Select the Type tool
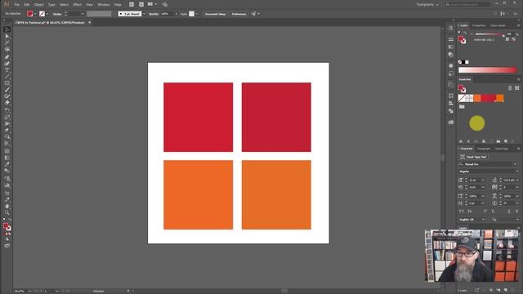Image resolution: width=523 pixels, height=294 pixels. tap(7, 70)
